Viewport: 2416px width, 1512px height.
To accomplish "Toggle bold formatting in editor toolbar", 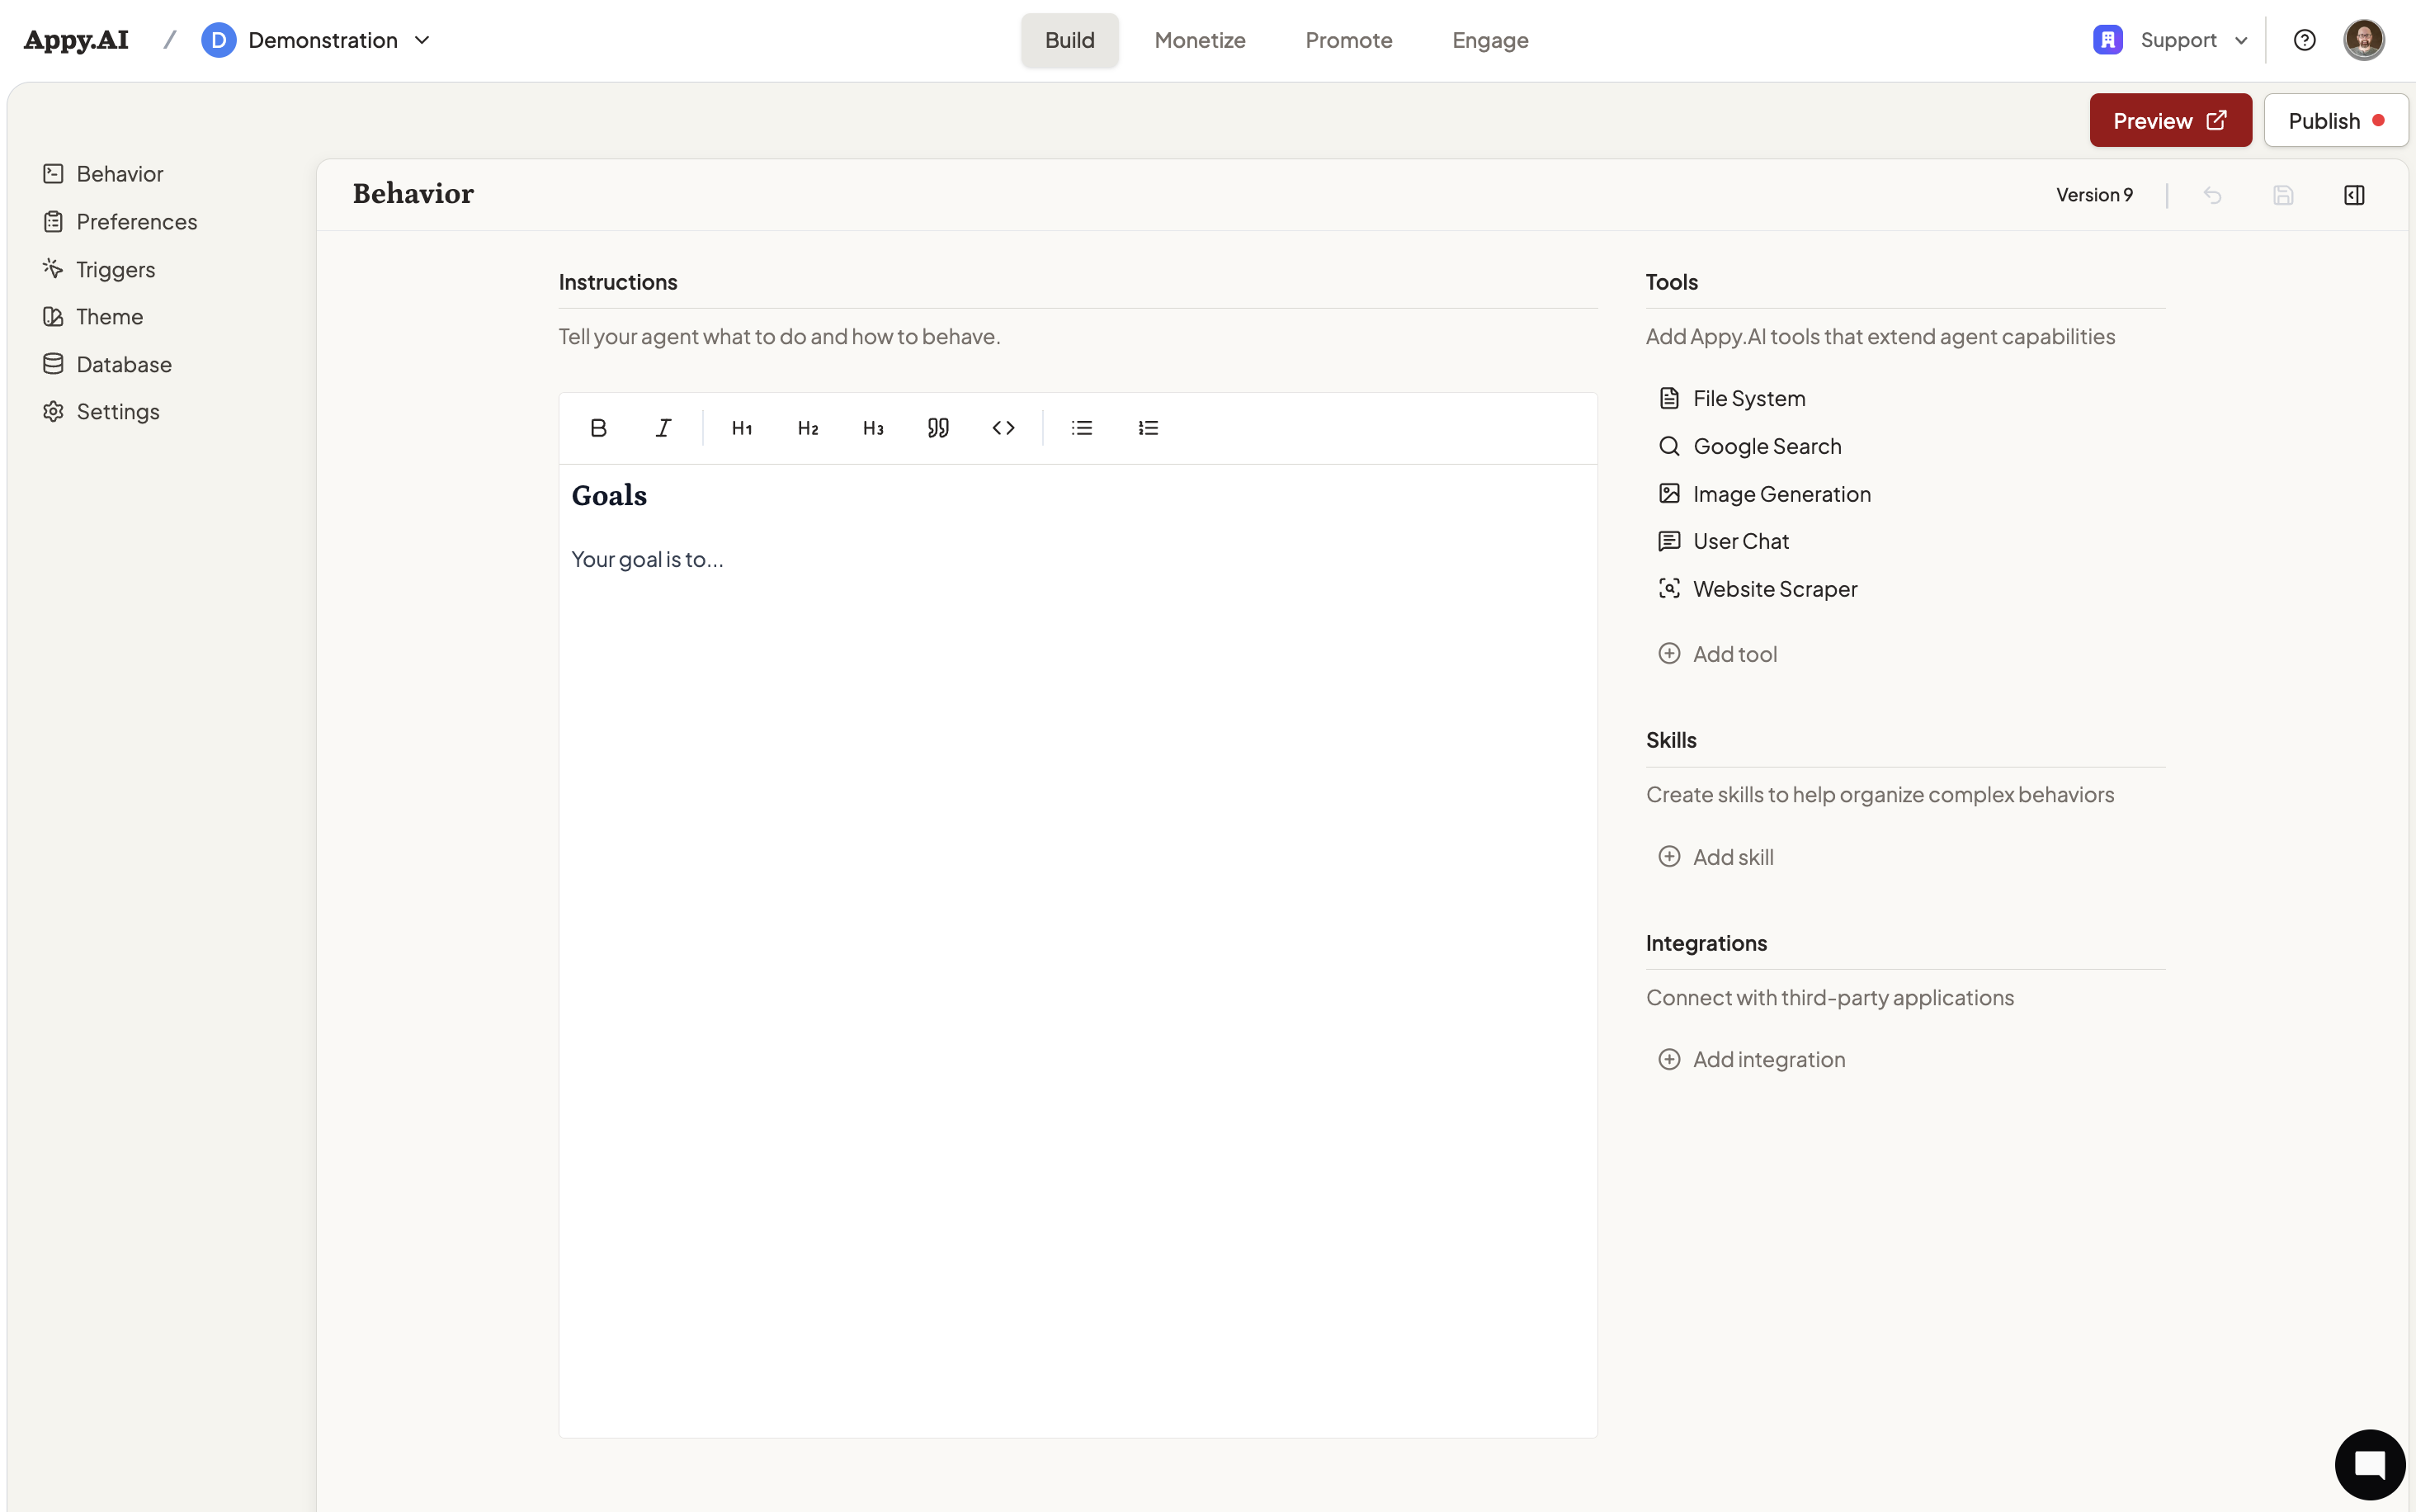I will 597,428.
